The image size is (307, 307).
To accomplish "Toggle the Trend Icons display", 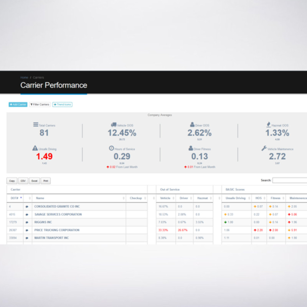I will (x=62, y=104).
